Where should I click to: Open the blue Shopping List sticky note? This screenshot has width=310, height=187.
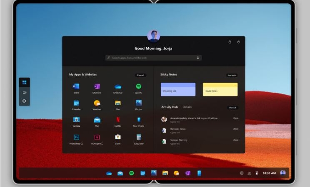pyautogui.click(x=178, y=90)
